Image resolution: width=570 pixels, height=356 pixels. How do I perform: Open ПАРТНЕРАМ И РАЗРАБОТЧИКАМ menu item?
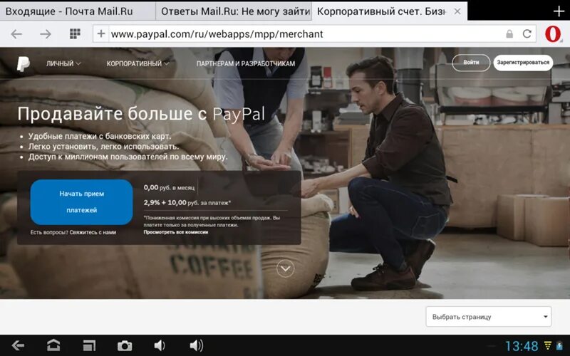(x=246, y=63)
